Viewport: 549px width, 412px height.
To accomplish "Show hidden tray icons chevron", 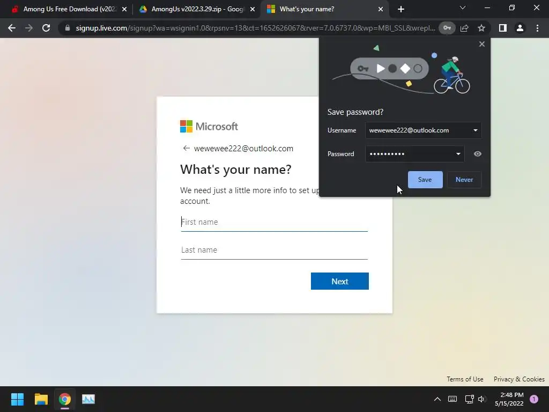I will (x=437, y=399).
